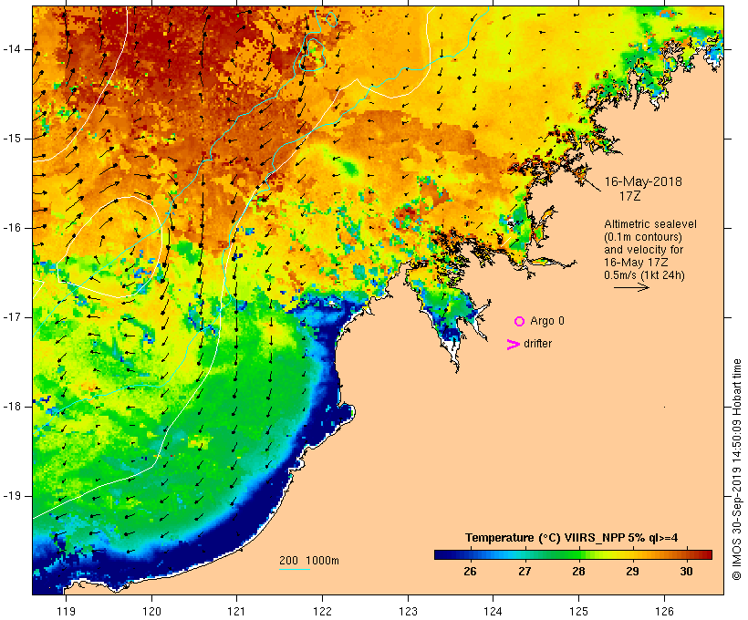Image resolution: width=748 pixels, height=620 pixels.
Task: Click the '16-May-2018' date label
Action: pos(643,181)
